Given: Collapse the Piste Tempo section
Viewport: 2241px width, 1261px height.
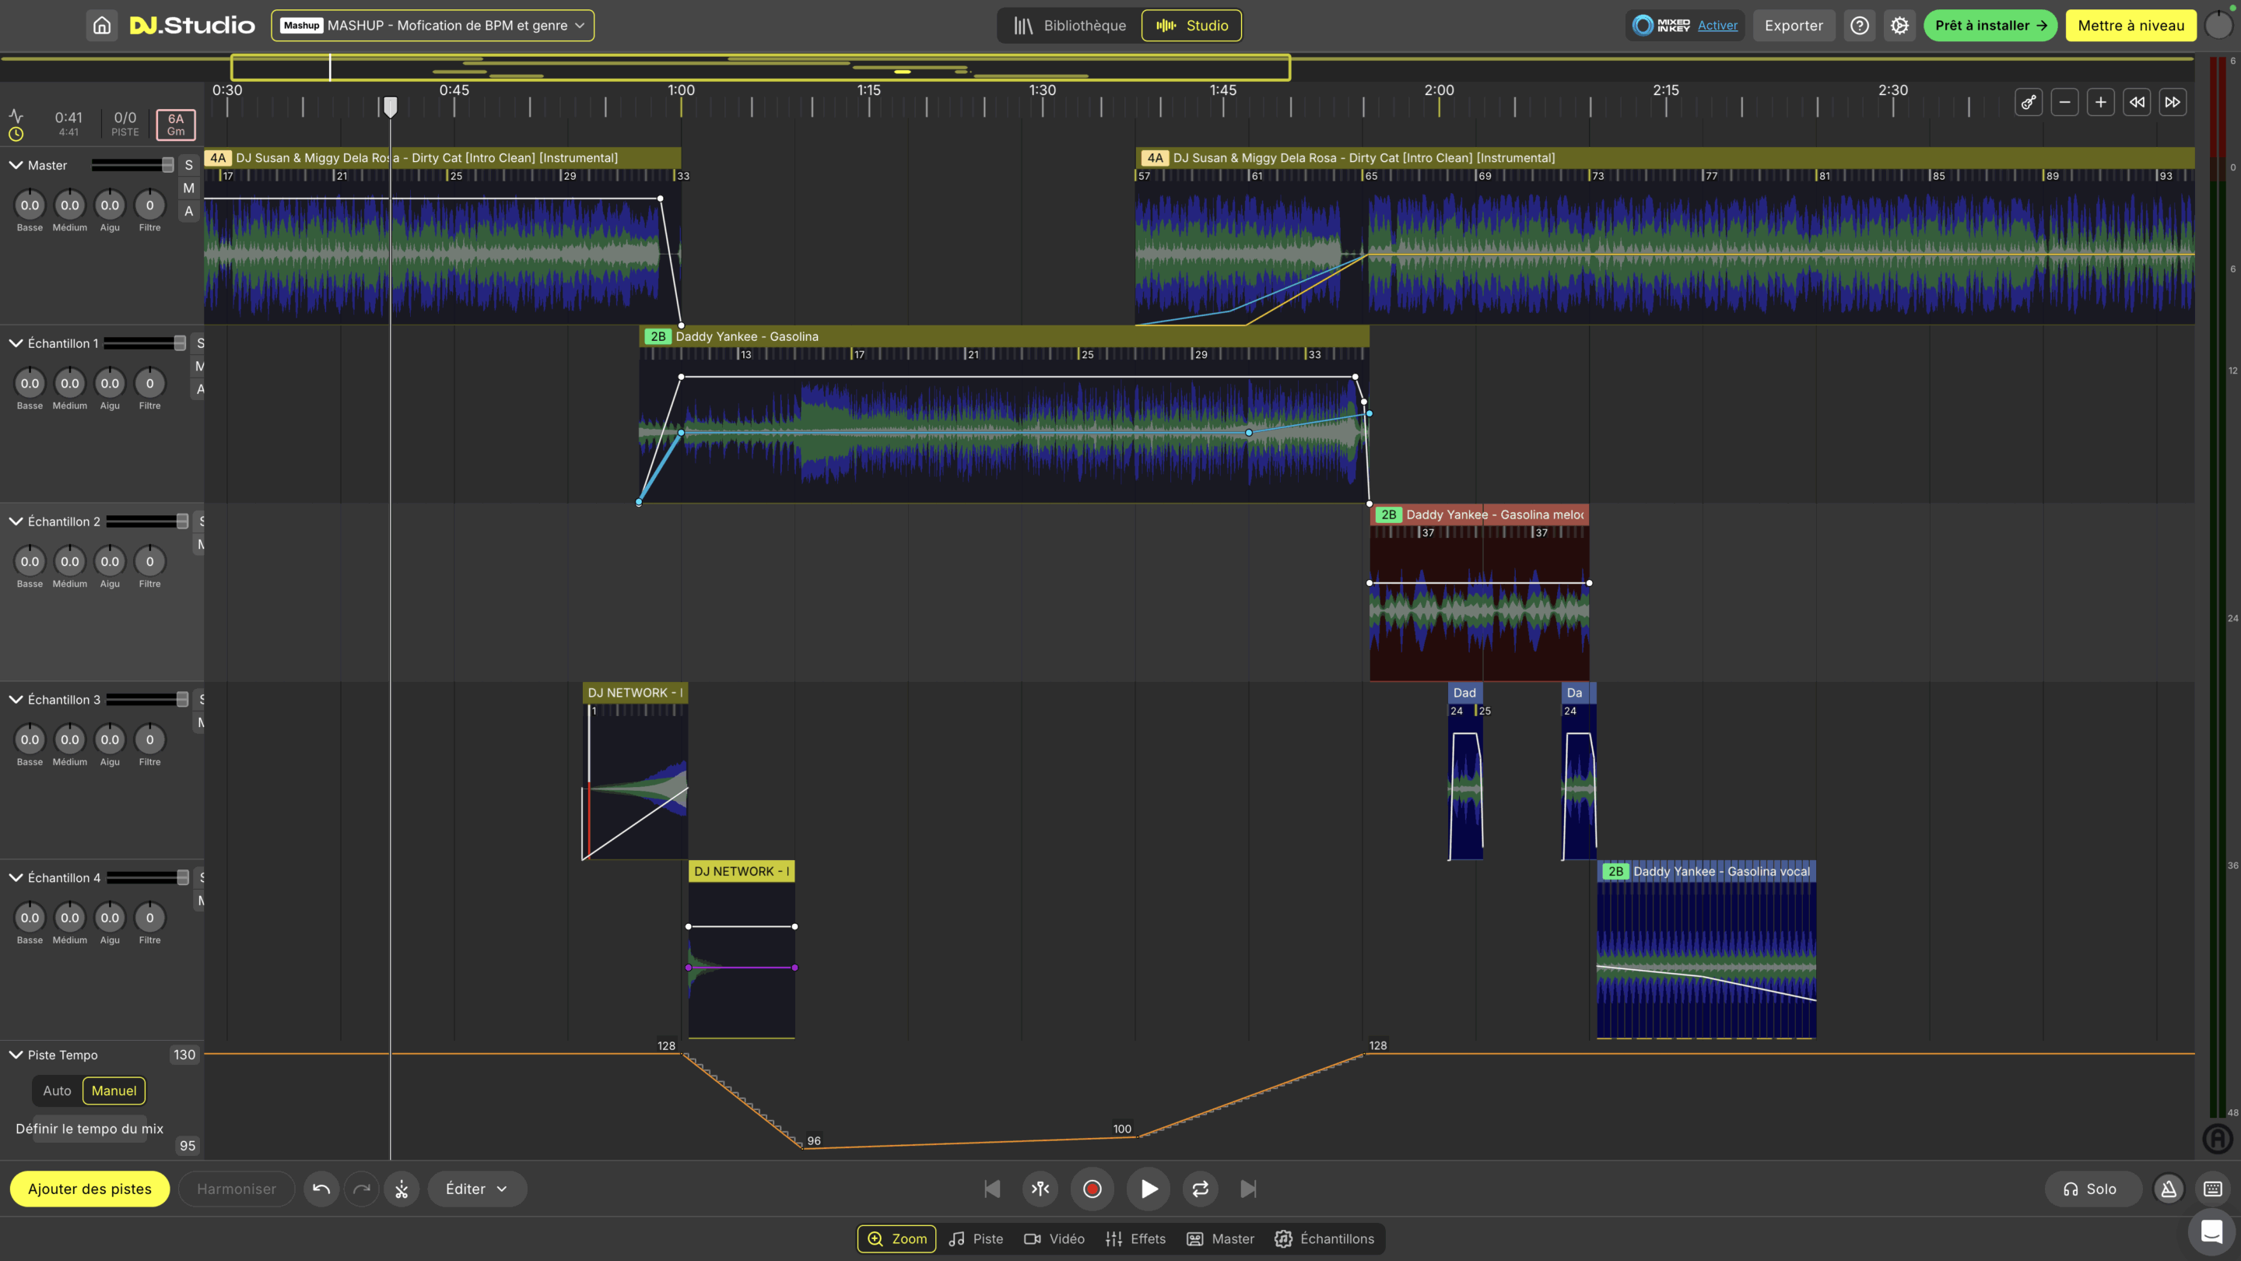Looking at the screenshot, I should point(16,1055).
